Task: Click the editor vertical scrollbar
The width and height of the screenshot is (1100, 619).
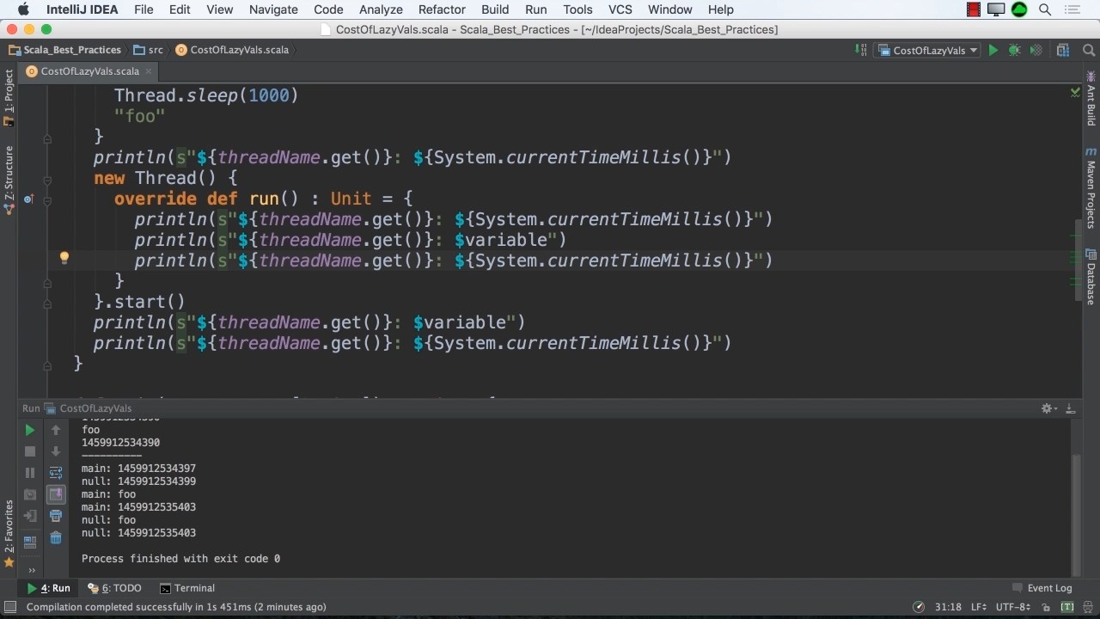Action: [1079, 258]
